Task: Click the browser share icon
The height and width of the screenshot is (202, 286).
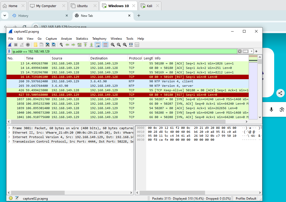Action: 280,93
